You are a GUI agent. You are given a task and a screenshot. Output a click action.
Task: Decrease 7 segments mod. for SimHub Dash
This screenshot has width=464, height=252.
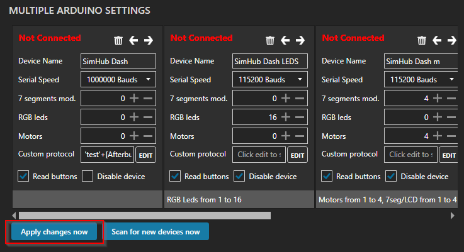[x=148, y=98]
